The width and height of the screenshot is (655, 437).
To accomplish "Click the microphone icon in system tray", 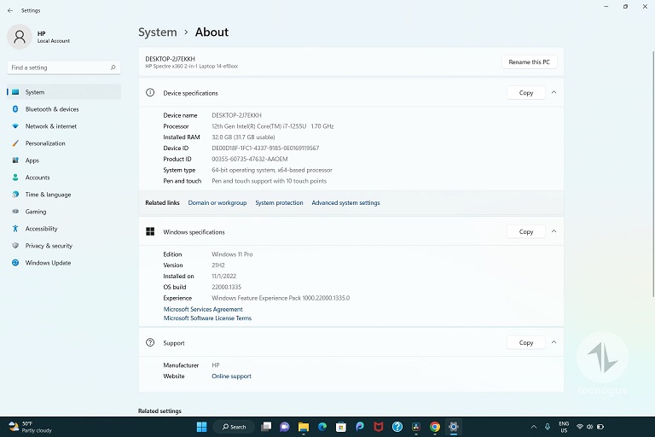I will pyautogui.click(x=548, y=427).
